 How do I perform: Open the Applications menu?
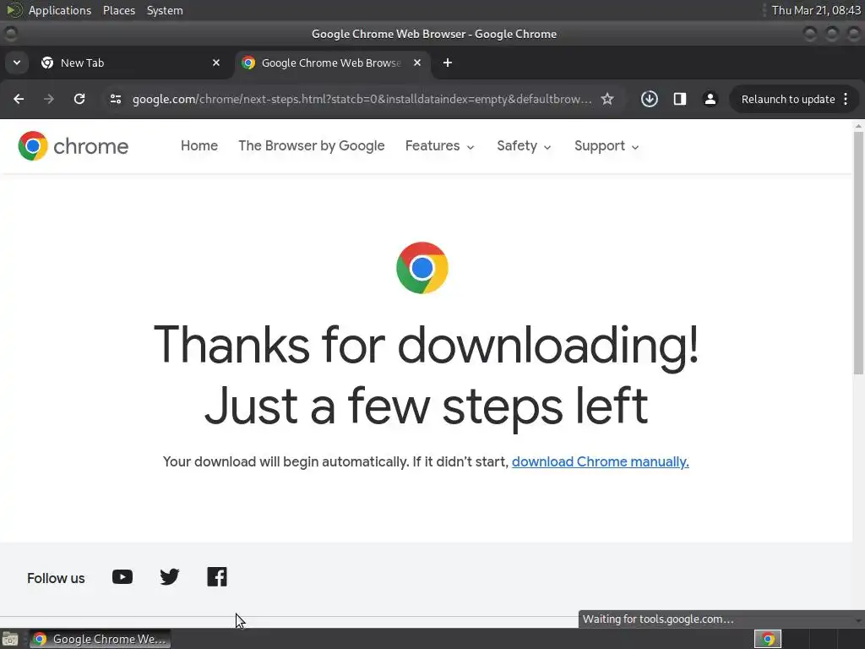coord(60,10)
